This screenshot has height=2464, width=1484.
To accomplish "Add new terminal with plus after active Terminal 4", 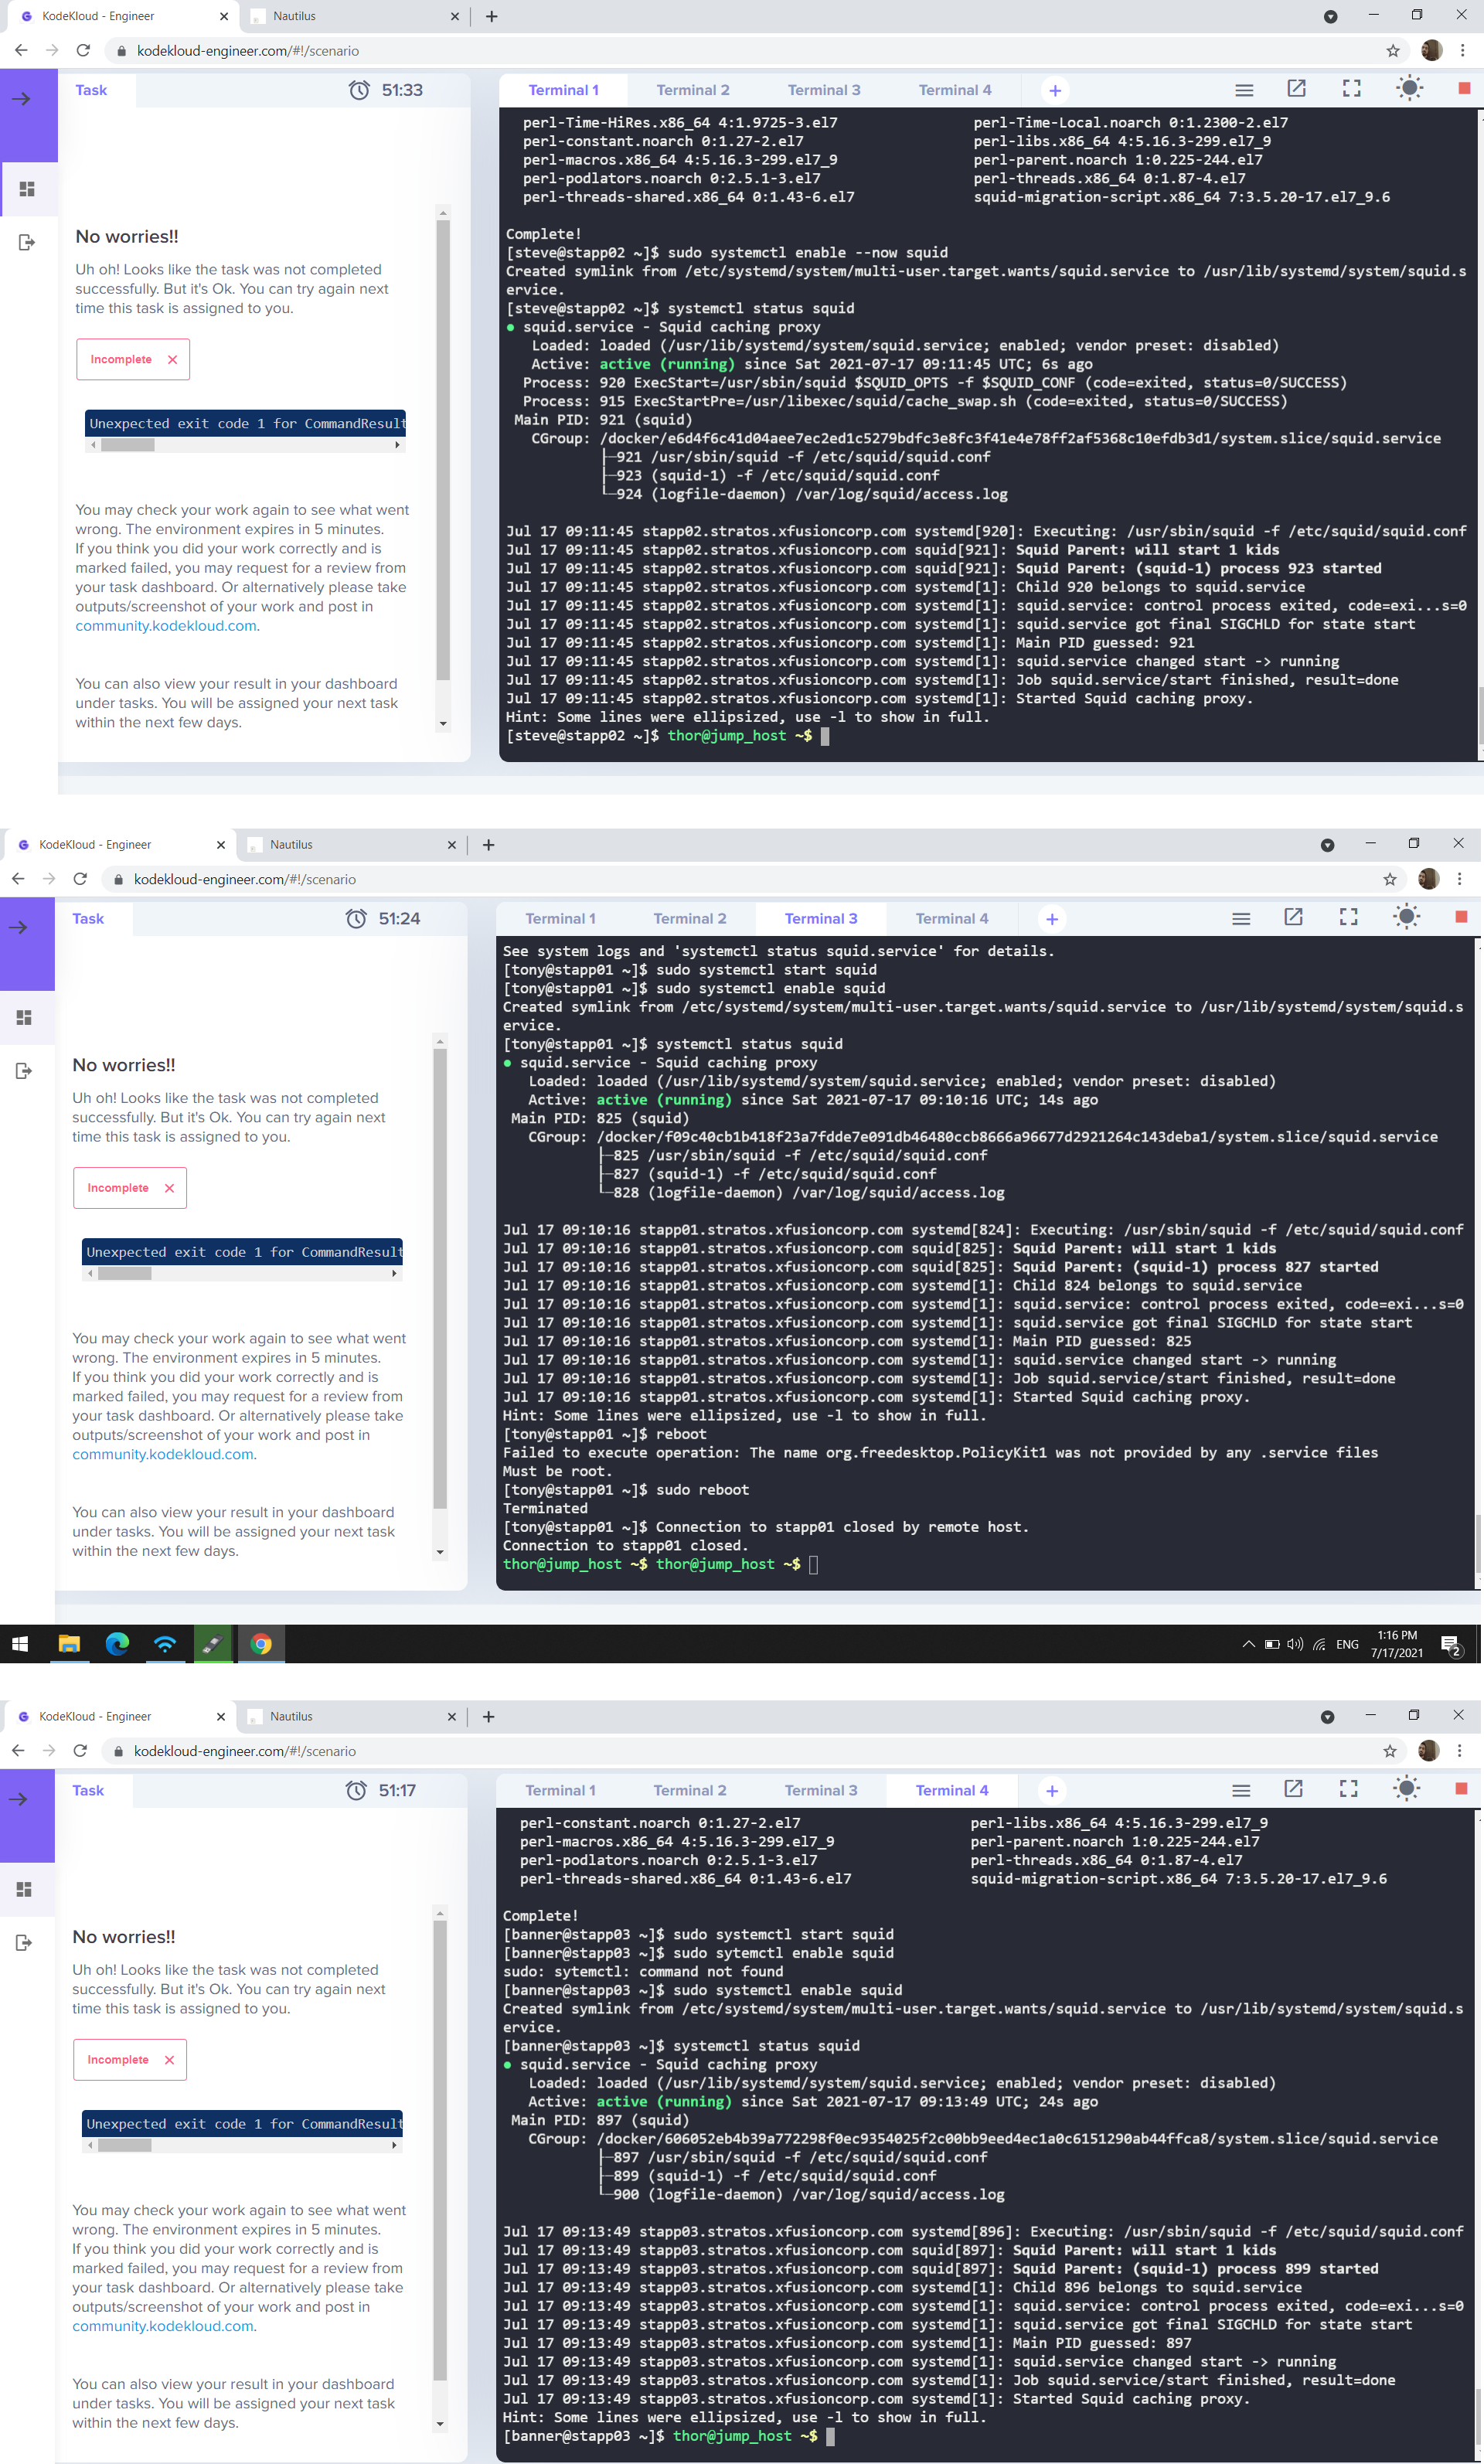I will pyautogui.click(x=1051, y=1790).
